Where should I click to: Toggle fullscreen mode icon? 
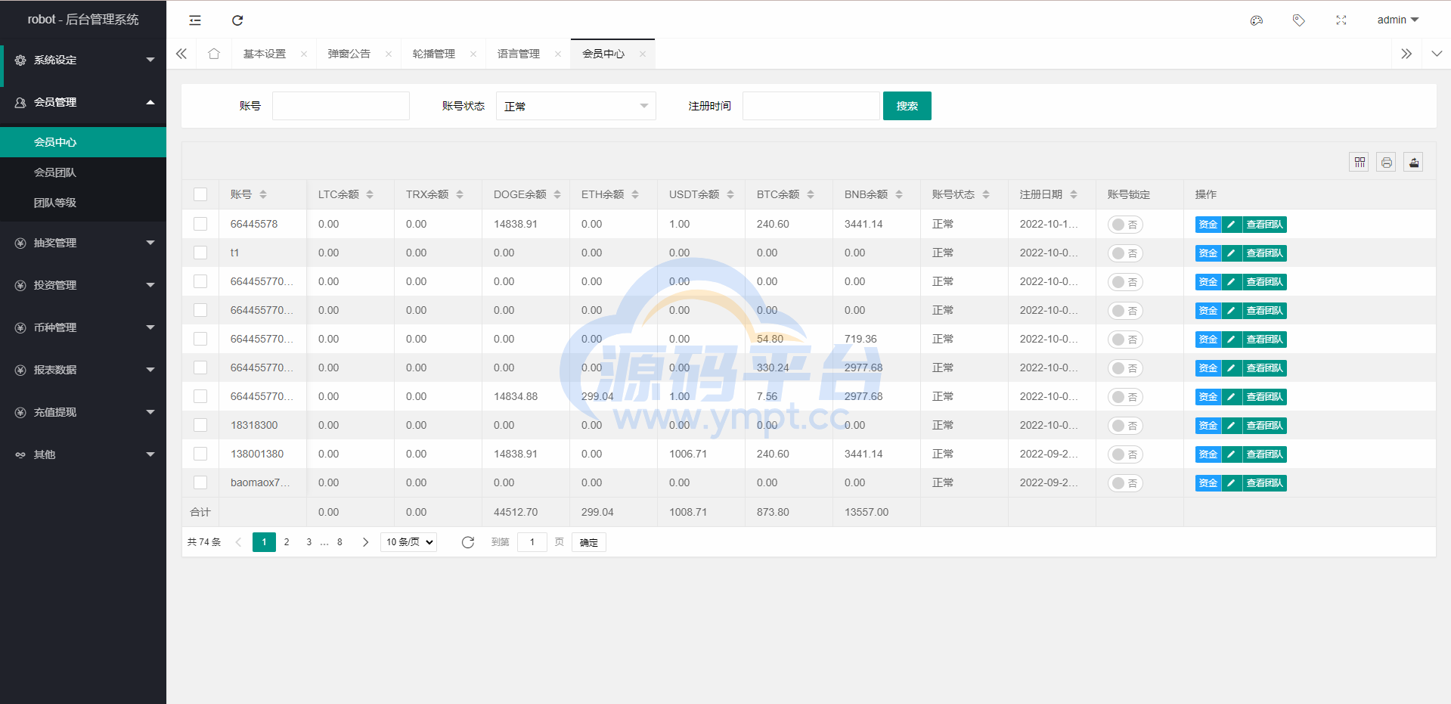point(1341,20)
